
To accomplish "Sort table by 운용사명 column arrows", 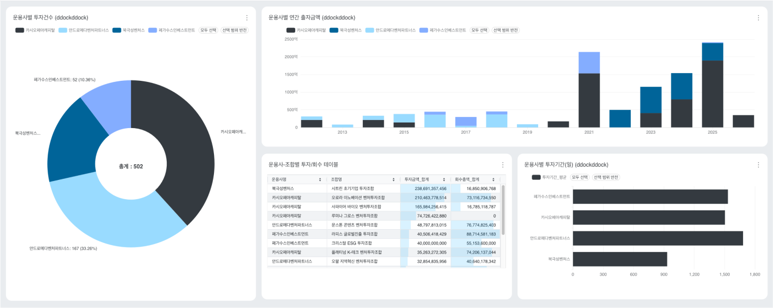I will coord(320,179).
